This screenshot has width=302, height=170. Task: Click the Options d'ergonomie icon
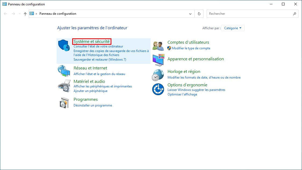pyautogui.click(x=158, y=89)
